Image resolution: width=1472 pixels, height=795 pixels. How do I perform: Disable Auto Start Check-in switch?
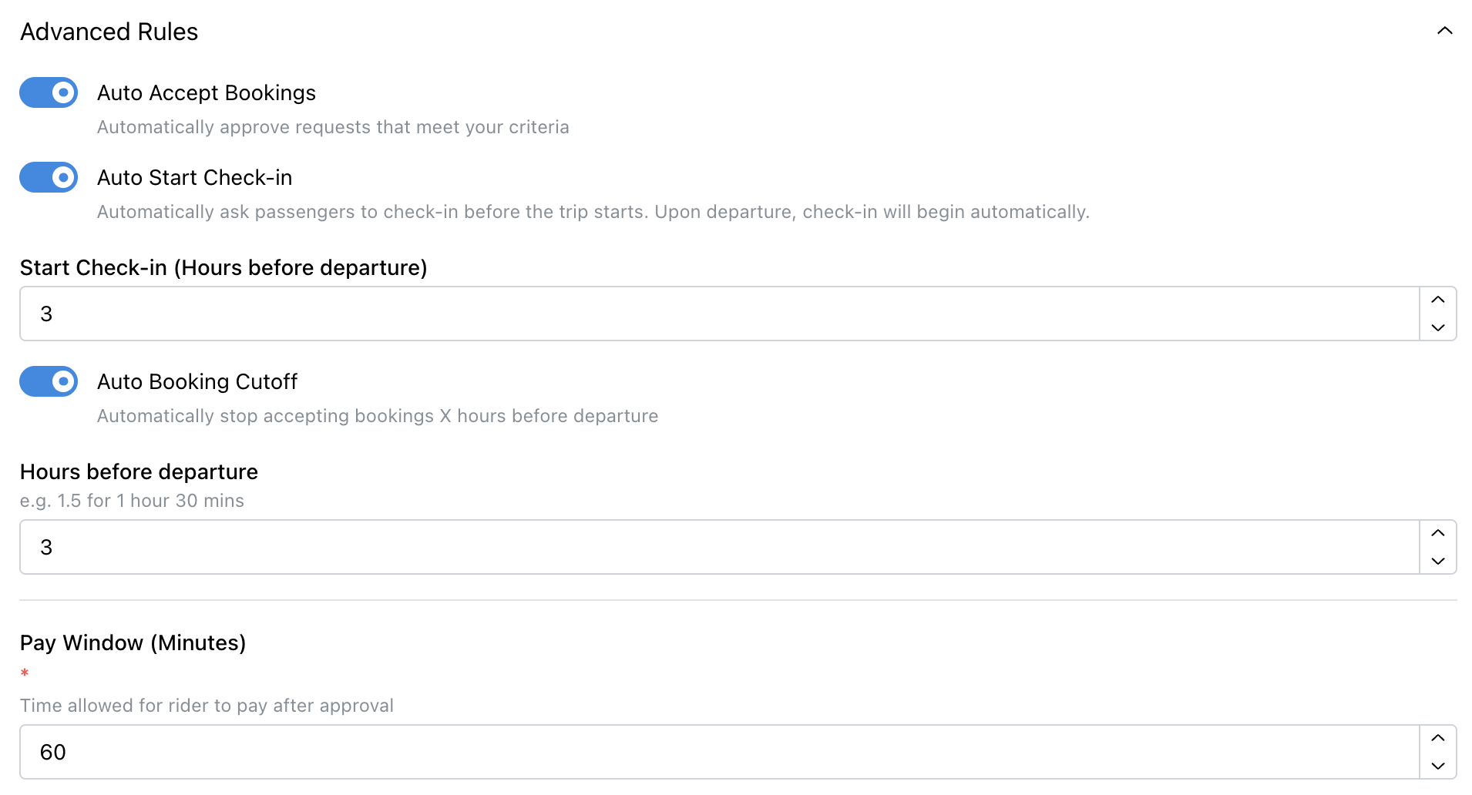click(49, 177)
